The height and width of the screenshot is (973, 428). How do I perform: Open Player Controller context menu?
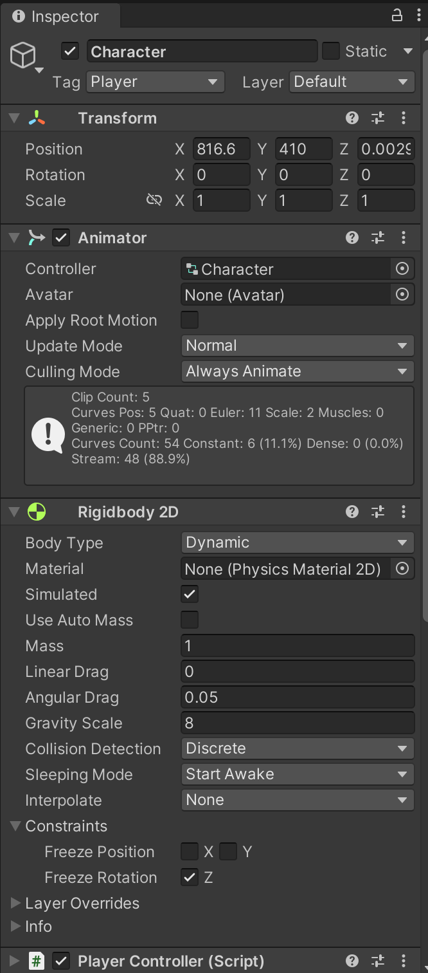[404, 961]
